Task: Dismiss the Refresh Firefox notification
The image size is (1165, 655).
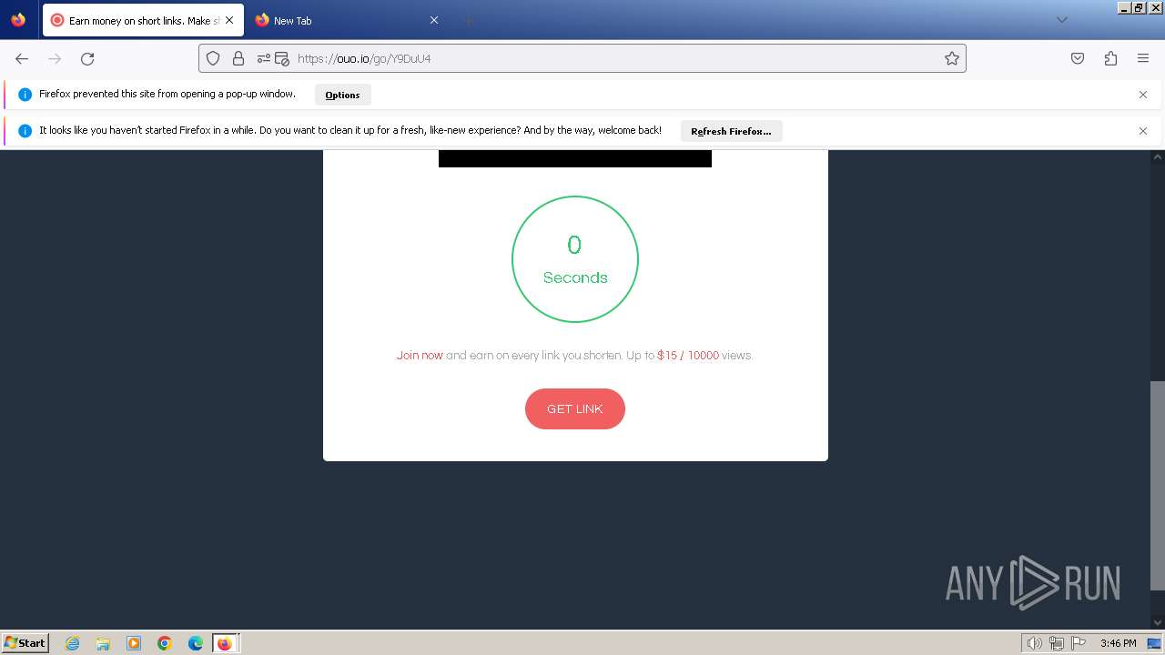Action: 1143,131
